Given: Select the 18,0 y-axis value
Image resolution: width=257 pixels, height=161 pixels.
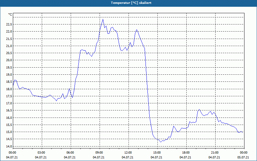Looking at the screenshot, I should pyautogui.click(x=9, y=89).
